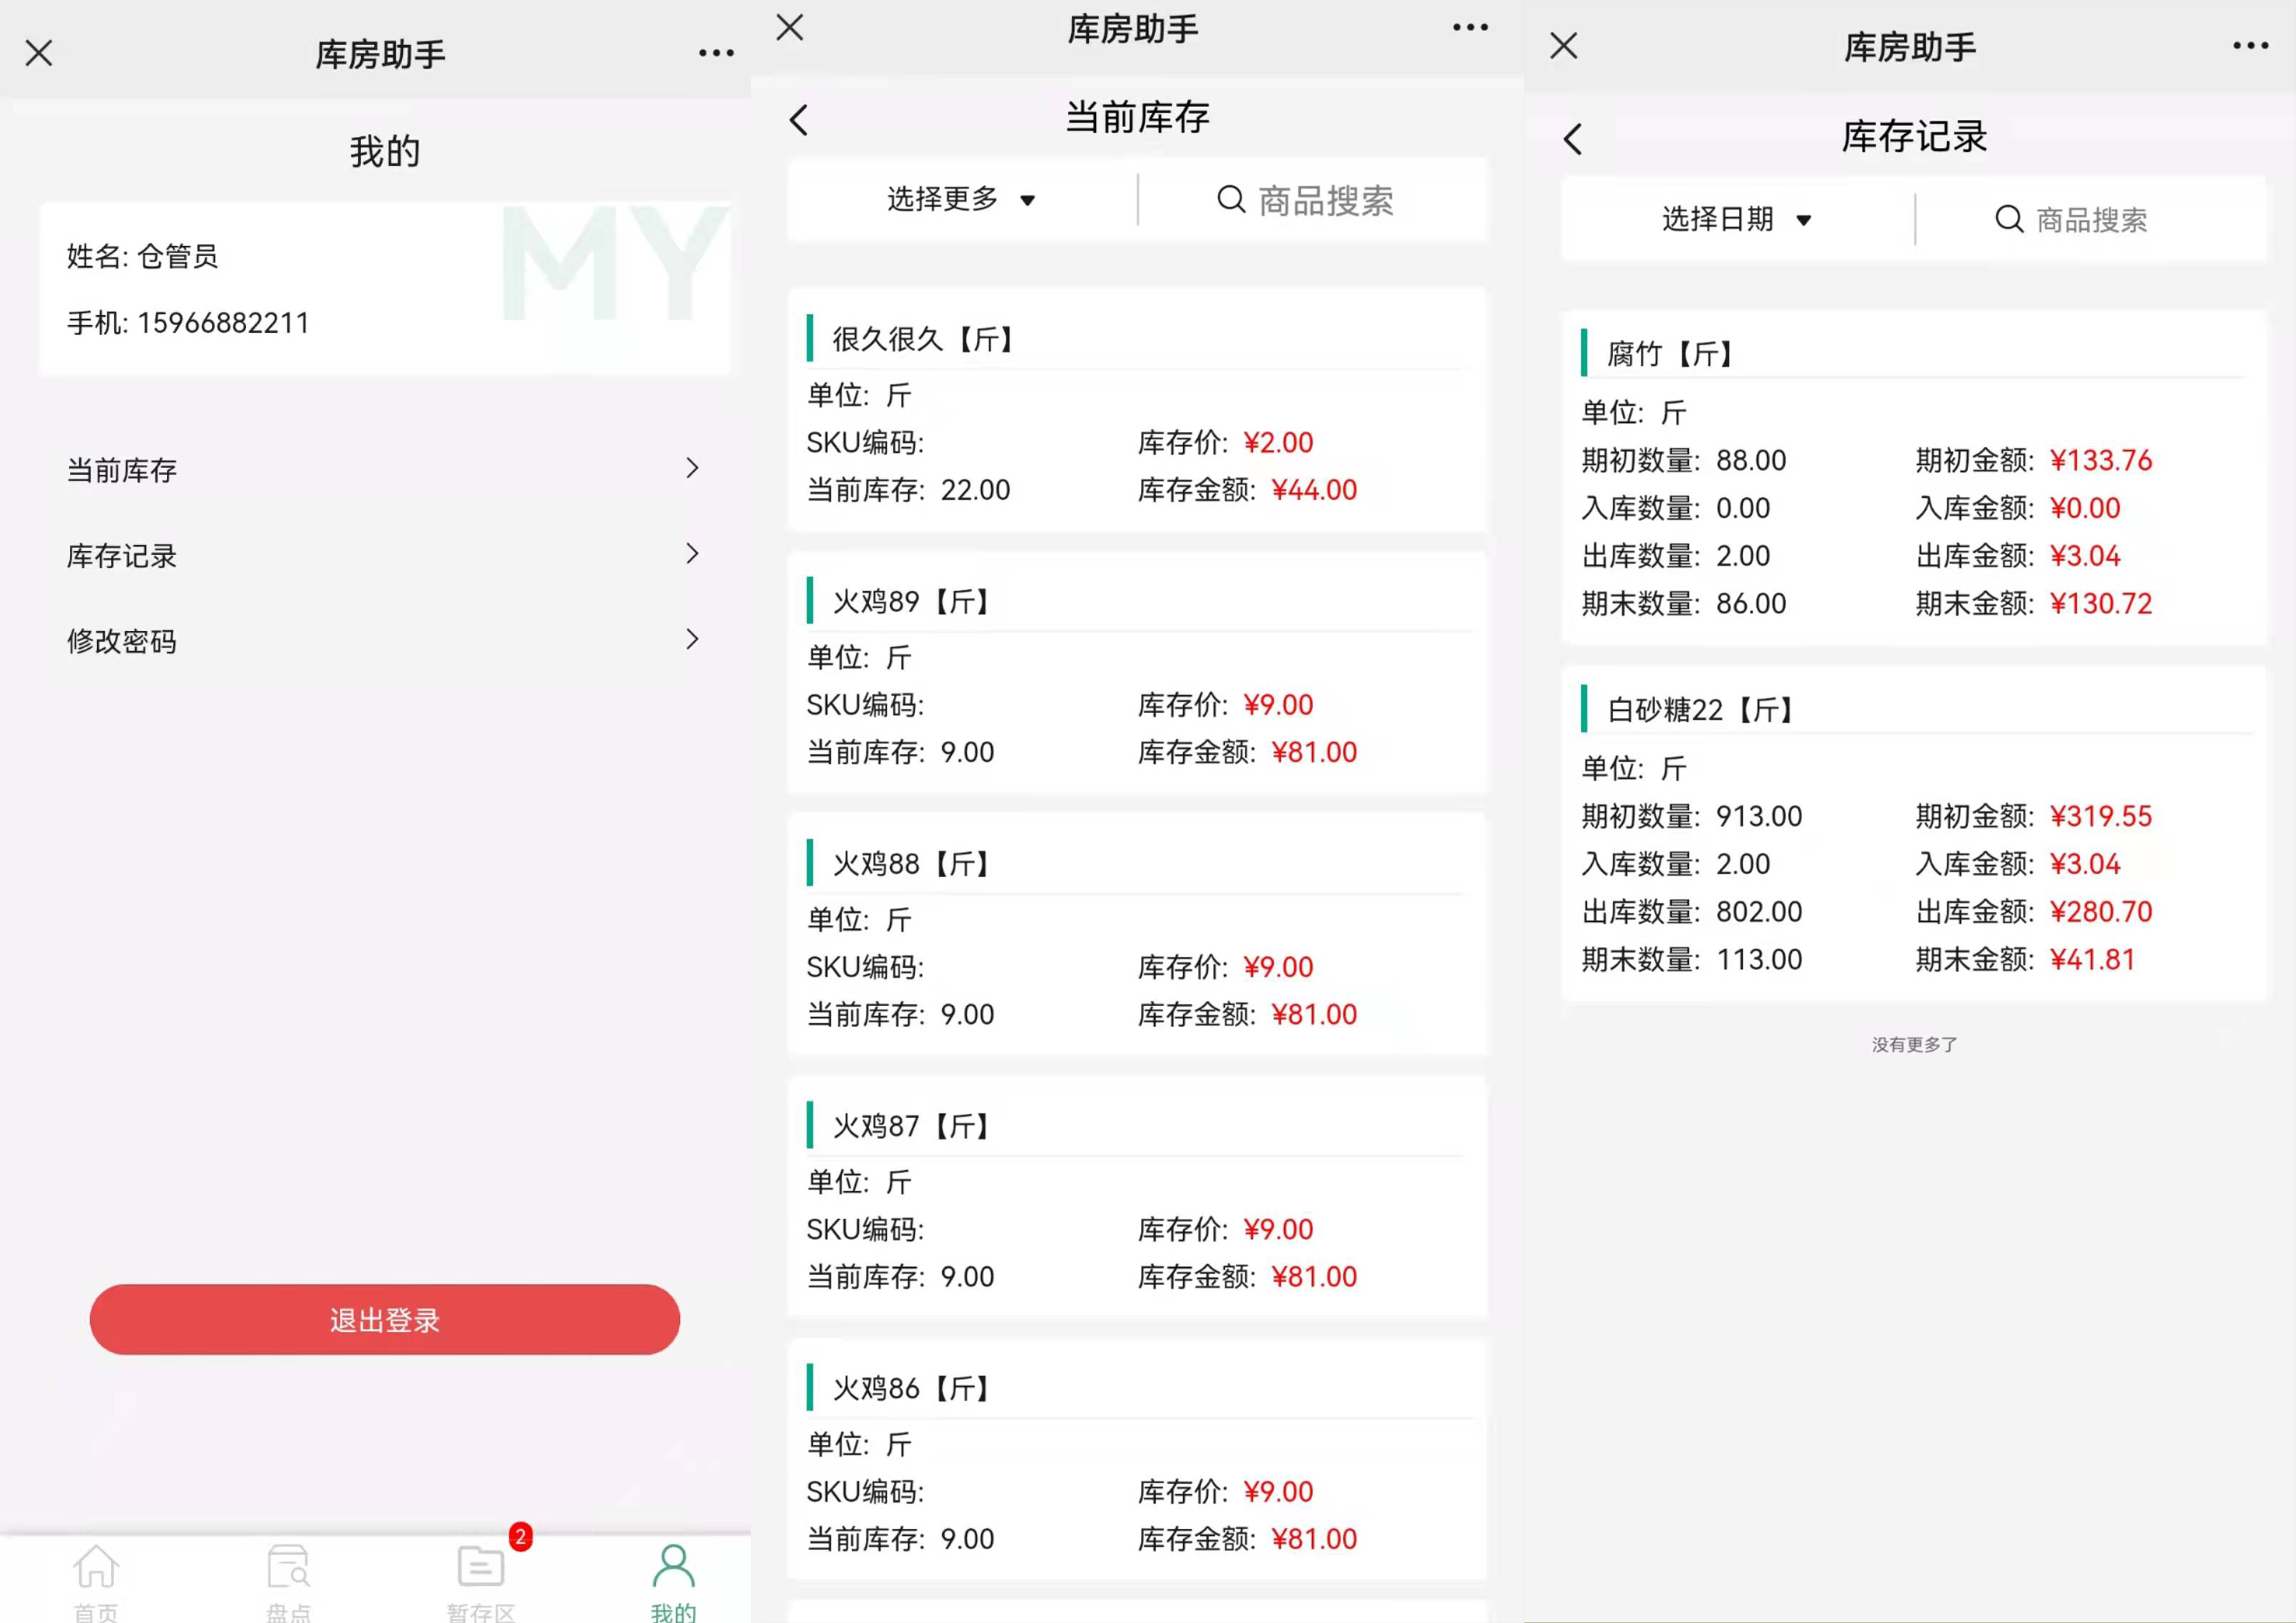Viewport: 2296px width, 1623px height.
Task: Click the home icon in bottom navigation
Action: click(96, 1568)
